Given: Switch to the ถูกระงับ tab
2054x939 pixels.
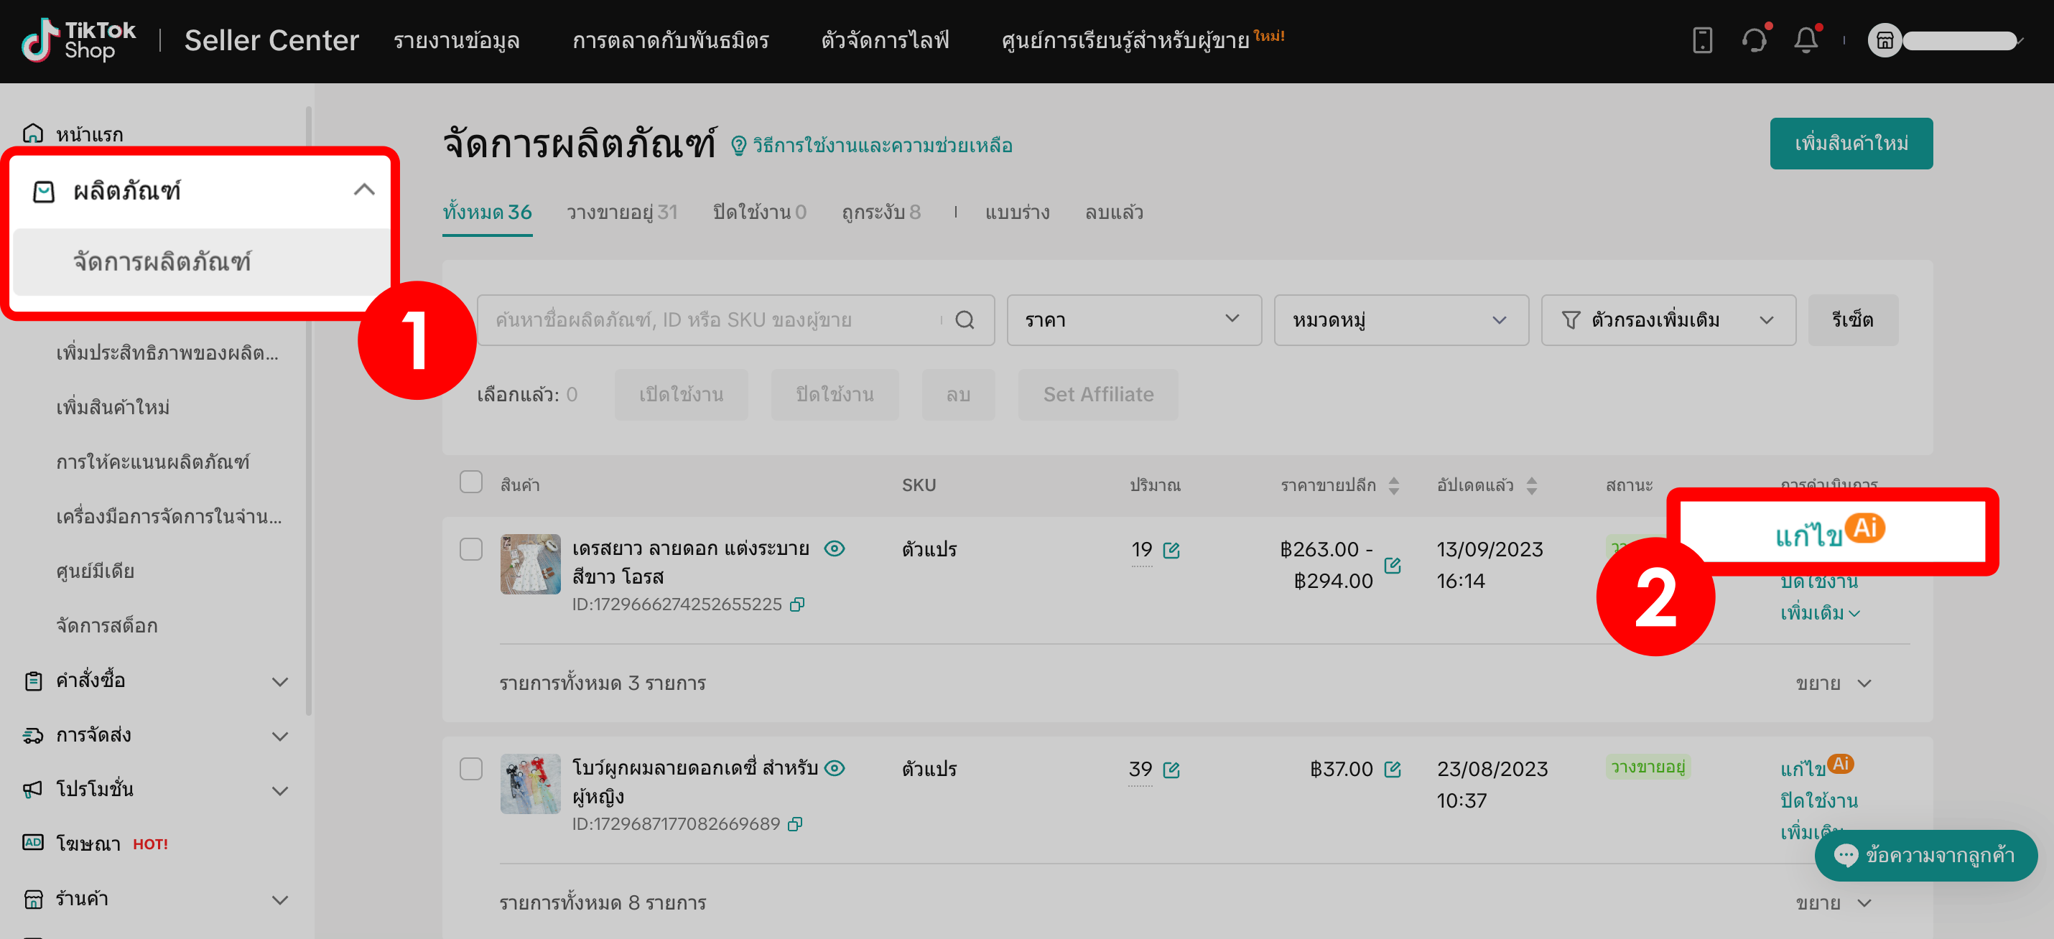Looking at the screenshot, I should [x=881, y=212].
